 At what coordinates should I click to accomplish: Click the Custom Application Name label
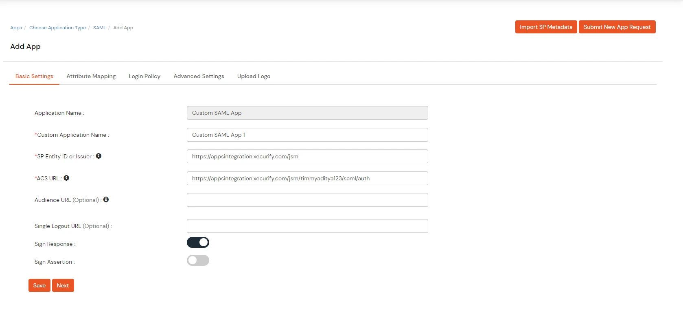72,135
